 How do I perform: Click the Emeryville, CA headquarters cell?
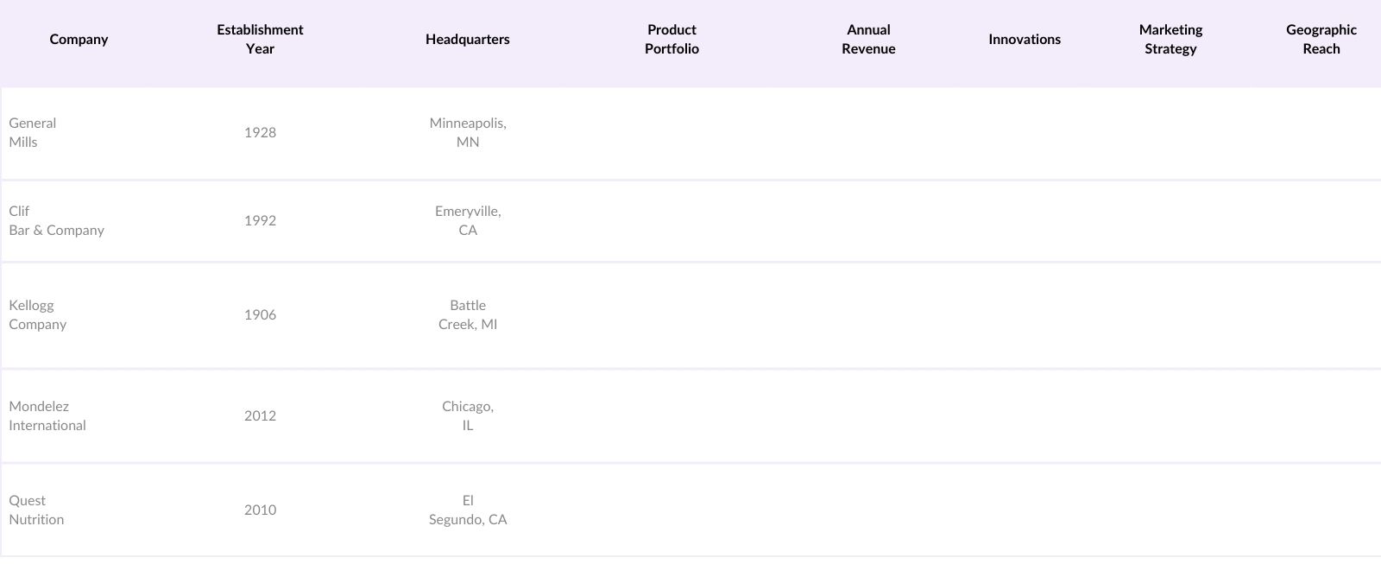468,221
